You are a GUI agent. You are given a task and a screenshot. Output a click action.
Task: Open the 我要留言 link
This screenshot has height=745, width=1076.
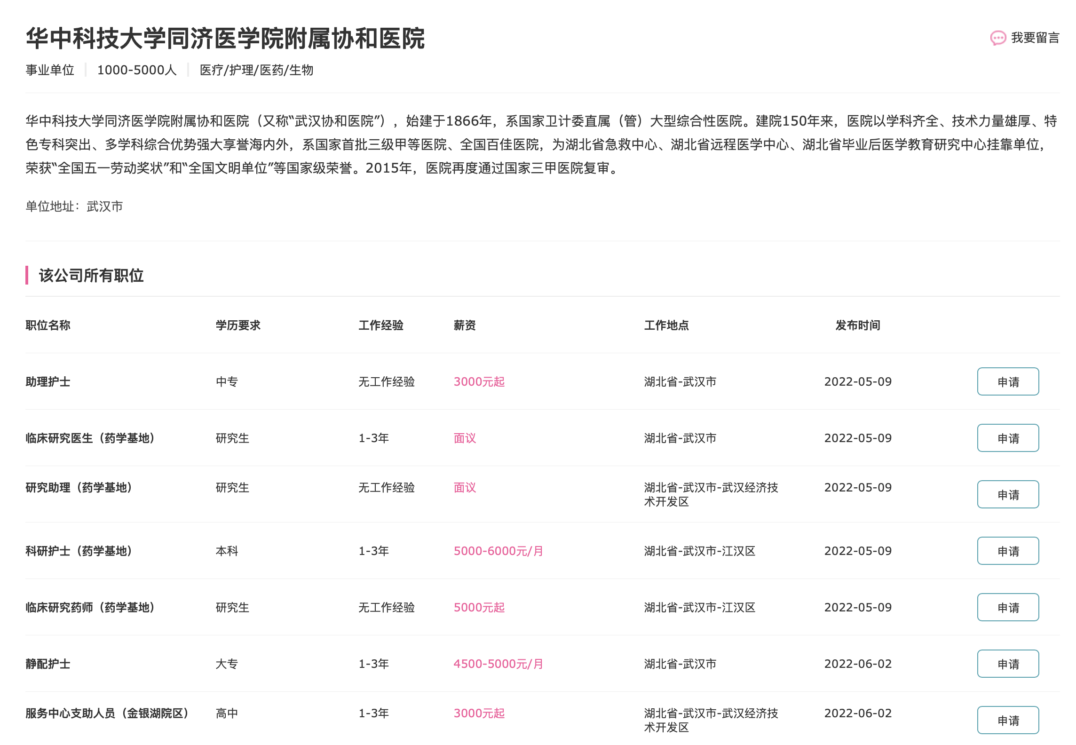[1035, 38]
